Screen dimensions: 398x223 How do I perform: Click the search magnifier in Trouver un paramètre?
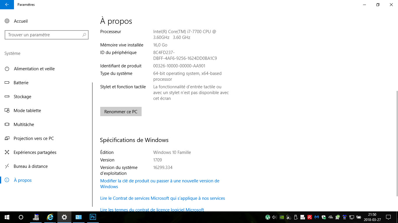[x=84, y=35]
